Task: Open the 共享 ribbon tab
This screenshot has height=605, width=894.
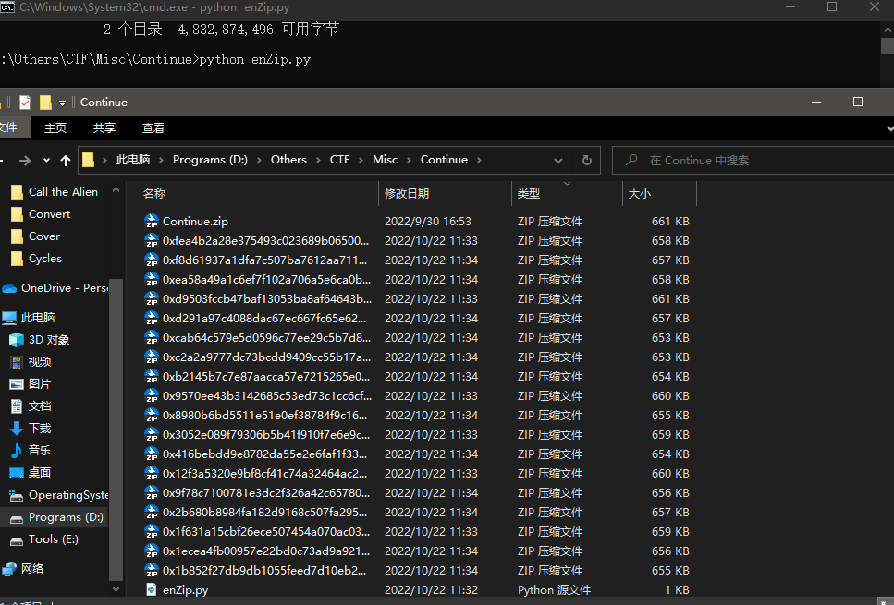Action: point(104,128)
